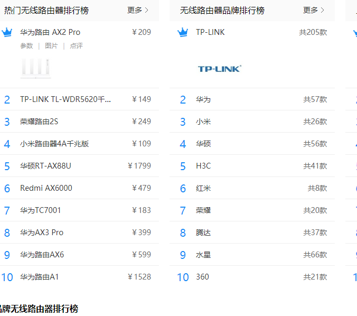This screenshot has width=357, height=316.
Task: Click the crown icon beside 华为路由 AX2 Pro
Action: tap(7, 32)
